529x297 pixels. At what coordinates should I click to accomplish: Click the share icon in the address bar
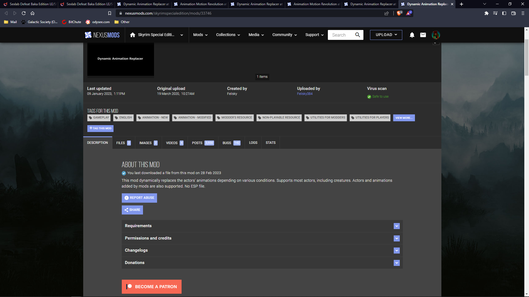coord(386,13)
